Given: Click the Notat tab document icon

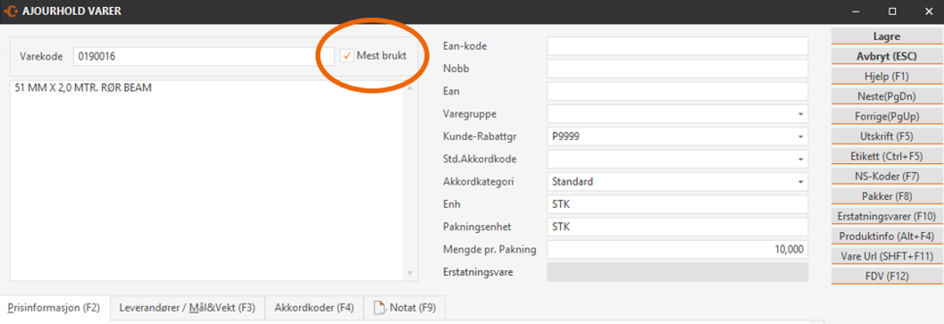Looking at the screenshot, I should point(379,308).
